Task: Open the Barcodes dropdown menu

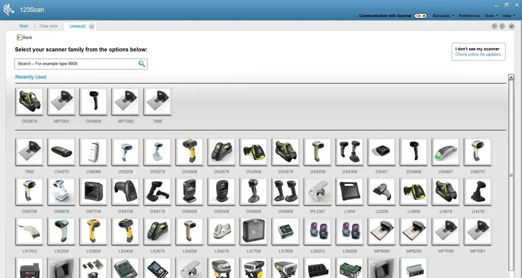Action: 443,16
